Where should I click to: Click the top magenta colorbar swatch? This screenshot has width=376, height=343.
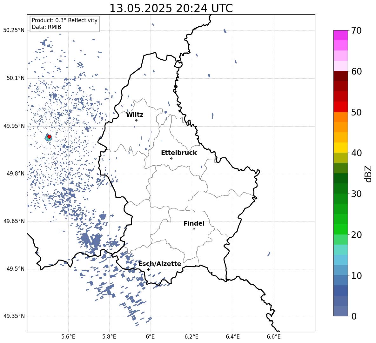coord(340,35)
